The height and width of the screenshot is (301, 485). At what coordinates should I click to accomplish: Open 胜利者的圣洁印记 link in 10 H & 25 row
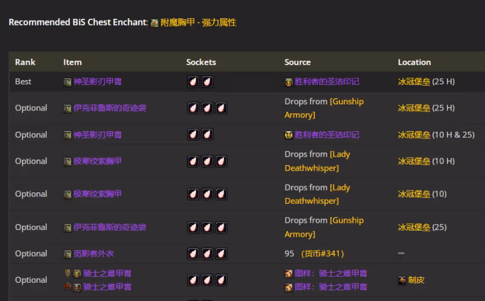coord(327,135)
